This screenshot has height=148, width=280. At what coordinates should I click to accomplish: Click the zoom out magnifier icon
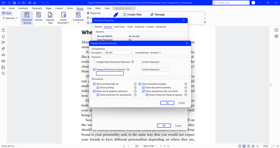coord(257,146)
